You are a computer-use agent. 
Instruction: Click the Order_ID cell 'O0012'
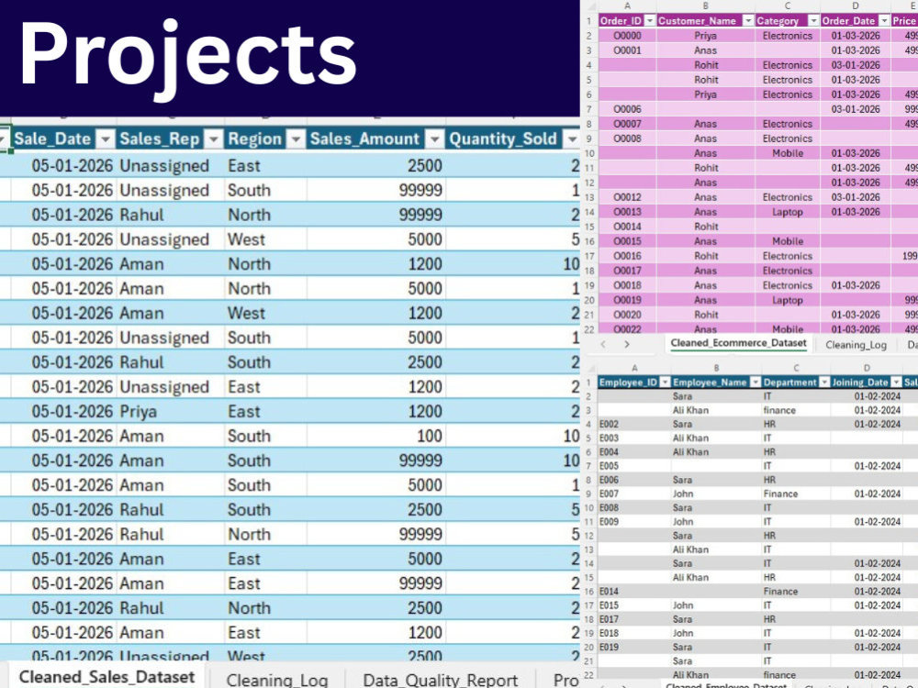[x=627, y=197]
